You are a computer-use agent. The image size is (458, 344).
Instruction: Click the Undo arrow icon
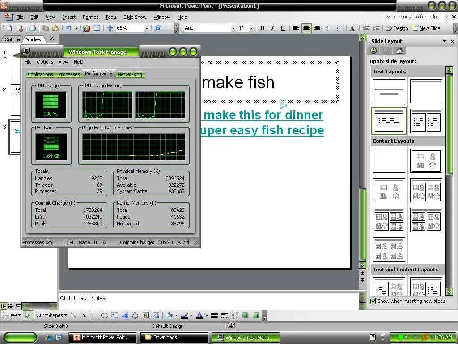pos(68,28)
